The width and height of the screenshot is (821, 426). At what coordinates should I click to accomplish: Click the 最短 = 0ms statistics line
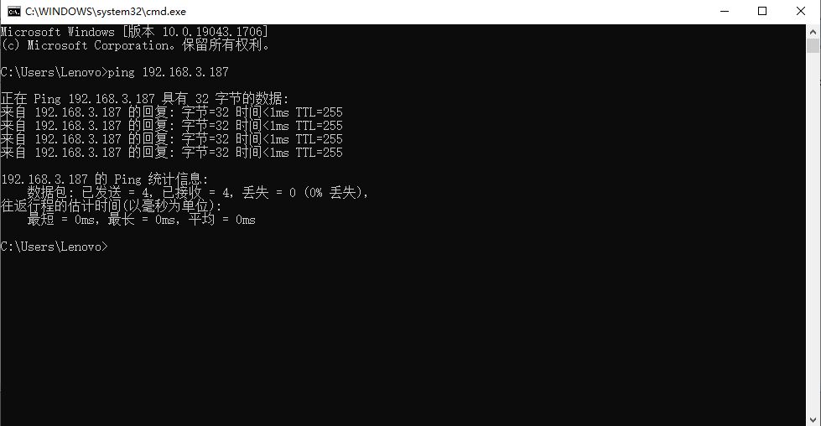point(142,220)
